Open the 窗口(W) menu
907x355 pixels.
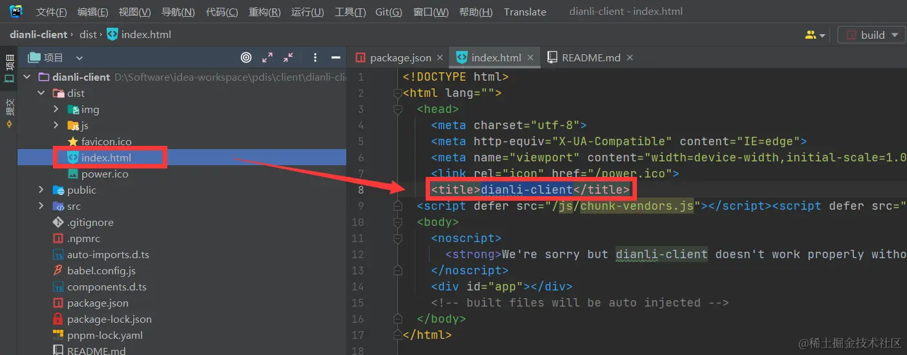coord(431,12)
